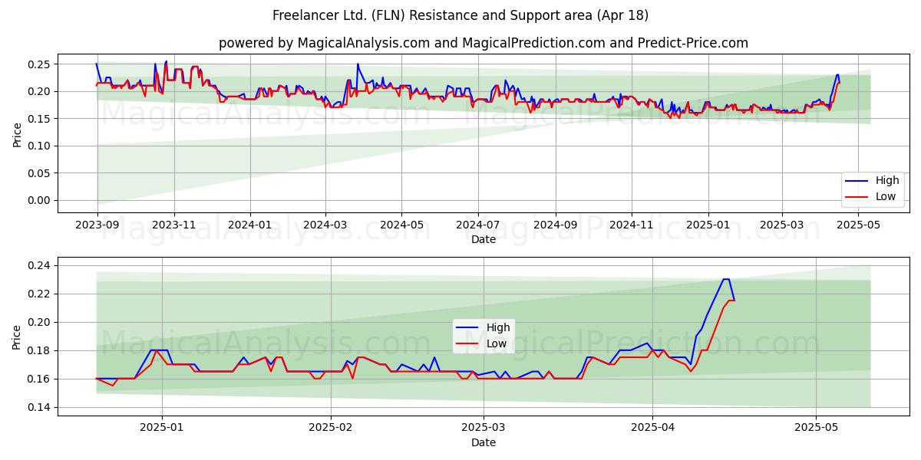Click the 2024-07 date tick label

point(478,225)
